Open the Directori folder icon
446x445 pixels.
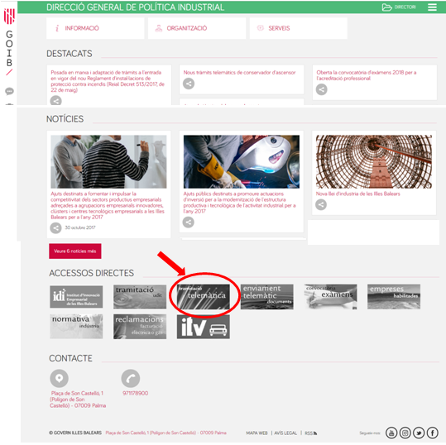386,7
